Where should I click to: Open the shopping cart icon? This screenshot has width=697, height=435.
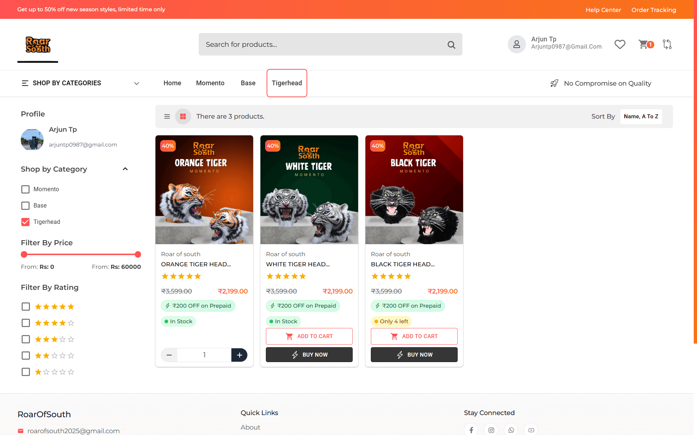click(x=643, y=44)
